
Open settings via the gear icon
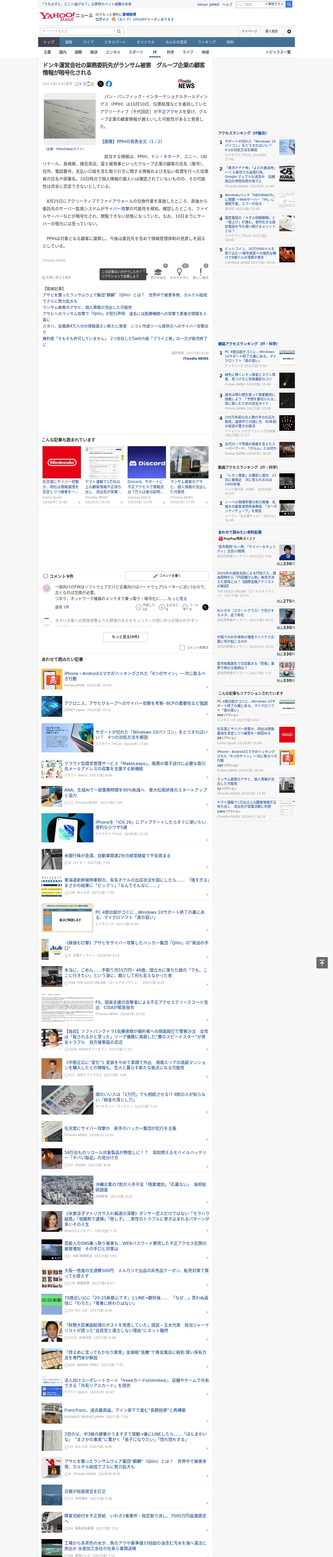289,31
